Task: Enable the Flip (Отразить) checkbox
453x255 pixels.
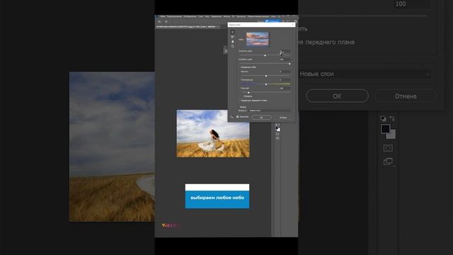Action: point(242,96)
